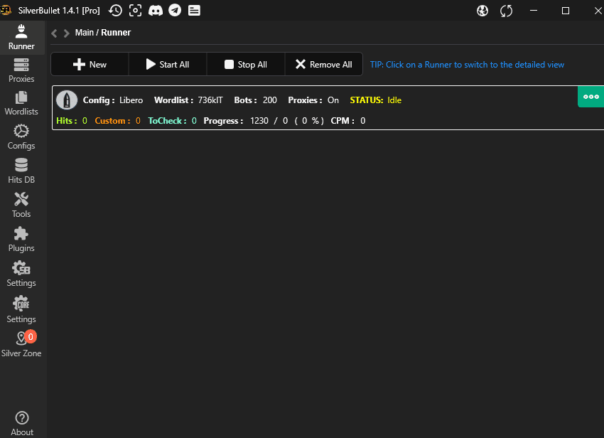This screenshot has width=604, height=438.
Task: Open the Hits DB section
Action: [21, 171]
